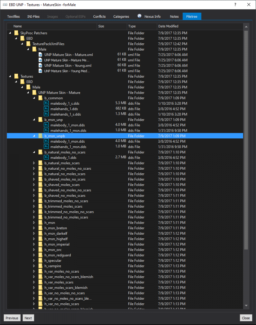Sort by the Name column header
Screen dimensions: 256x325
(x=52, y=26)
